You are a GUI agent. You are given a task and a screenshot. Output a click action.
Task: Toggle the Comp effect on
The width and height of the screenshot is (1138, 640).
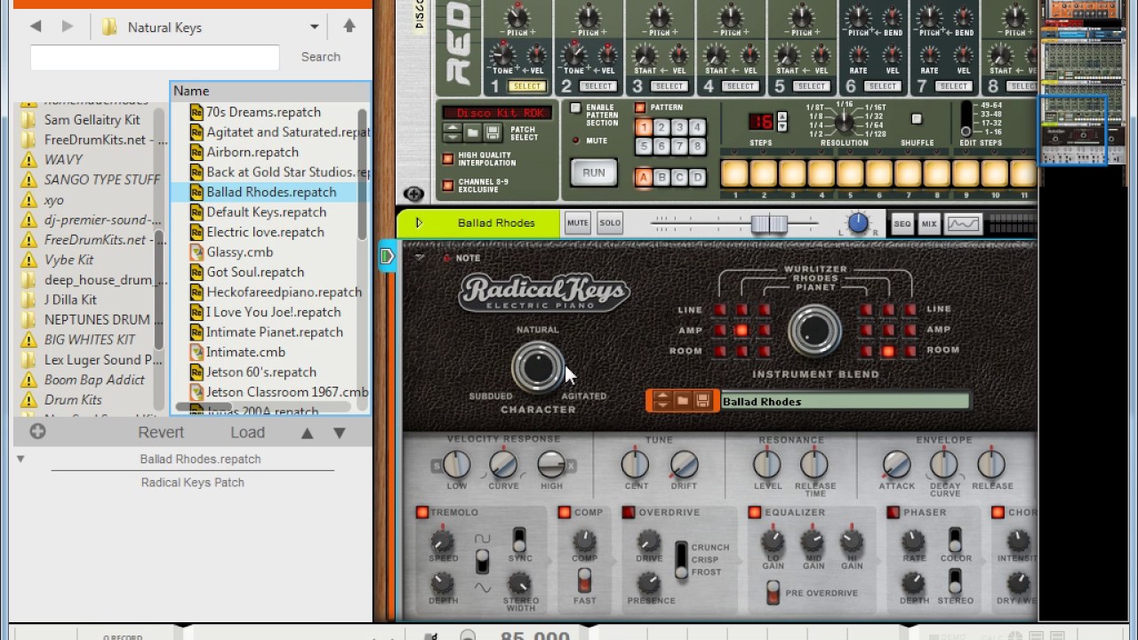565,513
